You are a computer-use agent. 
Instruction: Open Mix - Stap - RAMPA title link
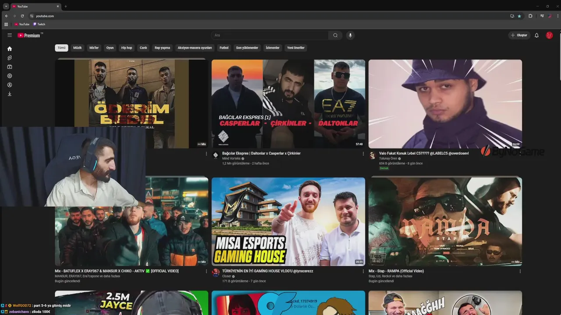click(396, 271)
